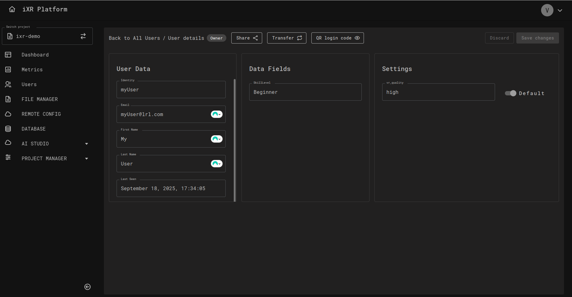Click the Share button
Screen dimensions: 572x297
246,38
